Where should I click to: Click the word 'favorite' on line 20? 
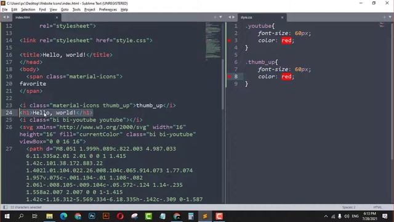point(33,84)
